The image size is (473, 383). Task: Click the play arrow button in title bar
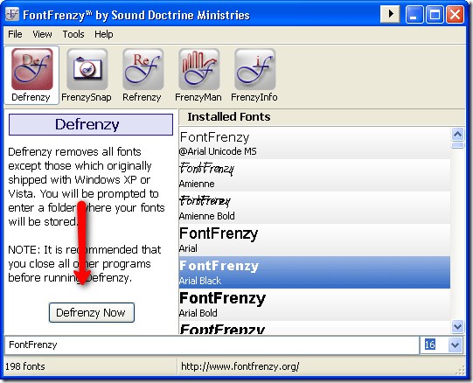390,14
